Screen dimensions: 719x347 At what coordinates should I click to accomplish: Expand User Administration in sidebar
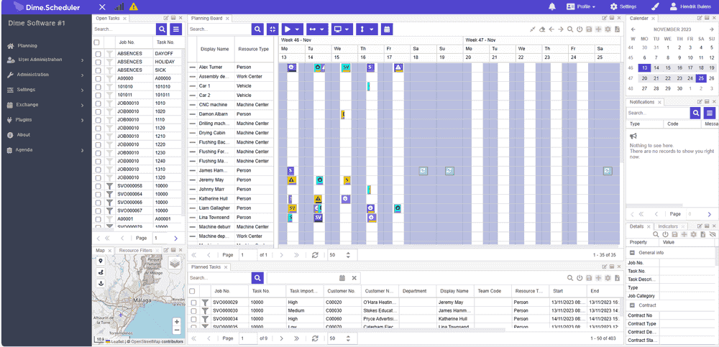click(x=46, y=60)
